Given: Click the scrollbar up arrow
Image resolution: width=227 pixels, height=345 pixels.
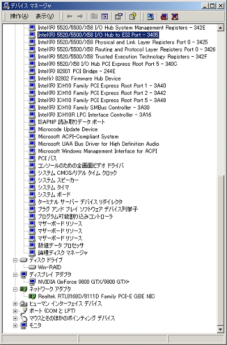Looking at the screenshot, I should 220,27.
